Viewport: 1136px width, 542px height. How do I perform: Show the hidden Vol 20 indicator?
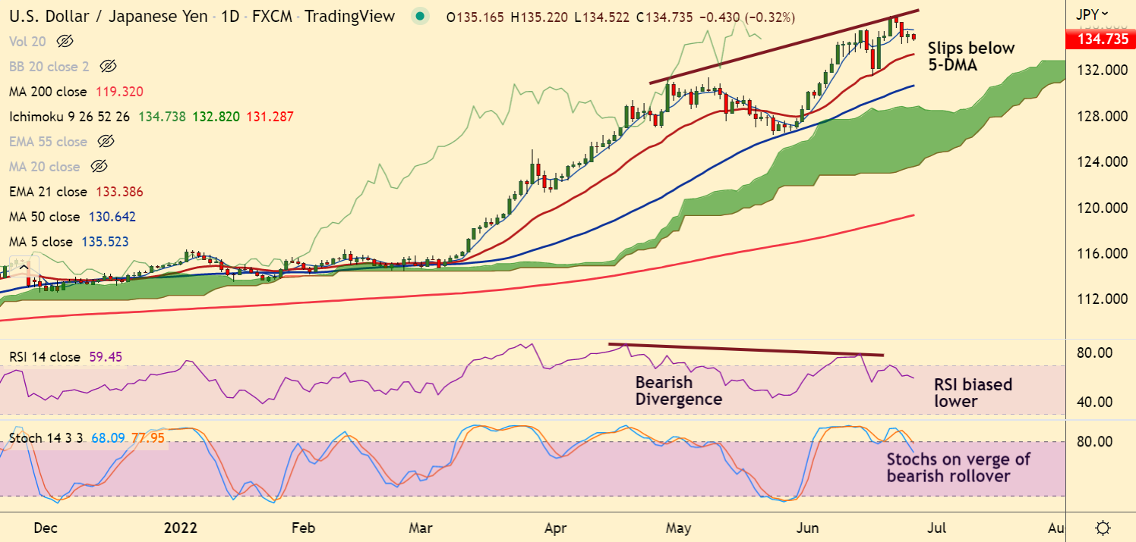pos(65,41)
